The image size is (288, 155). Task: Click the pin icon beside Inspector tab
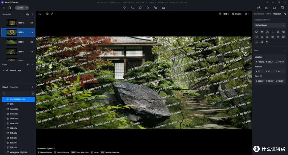click(x=285, y=14)
